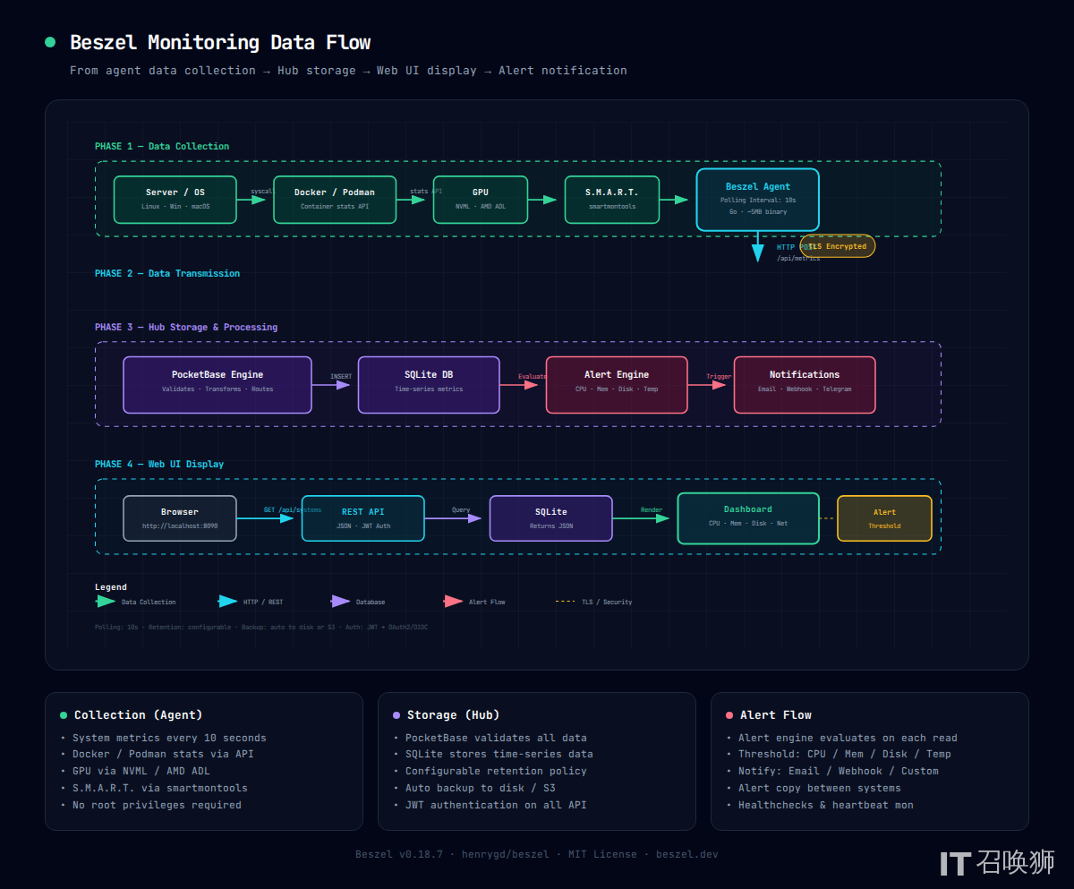Select the Docker / Podman node

coord(335,200)
